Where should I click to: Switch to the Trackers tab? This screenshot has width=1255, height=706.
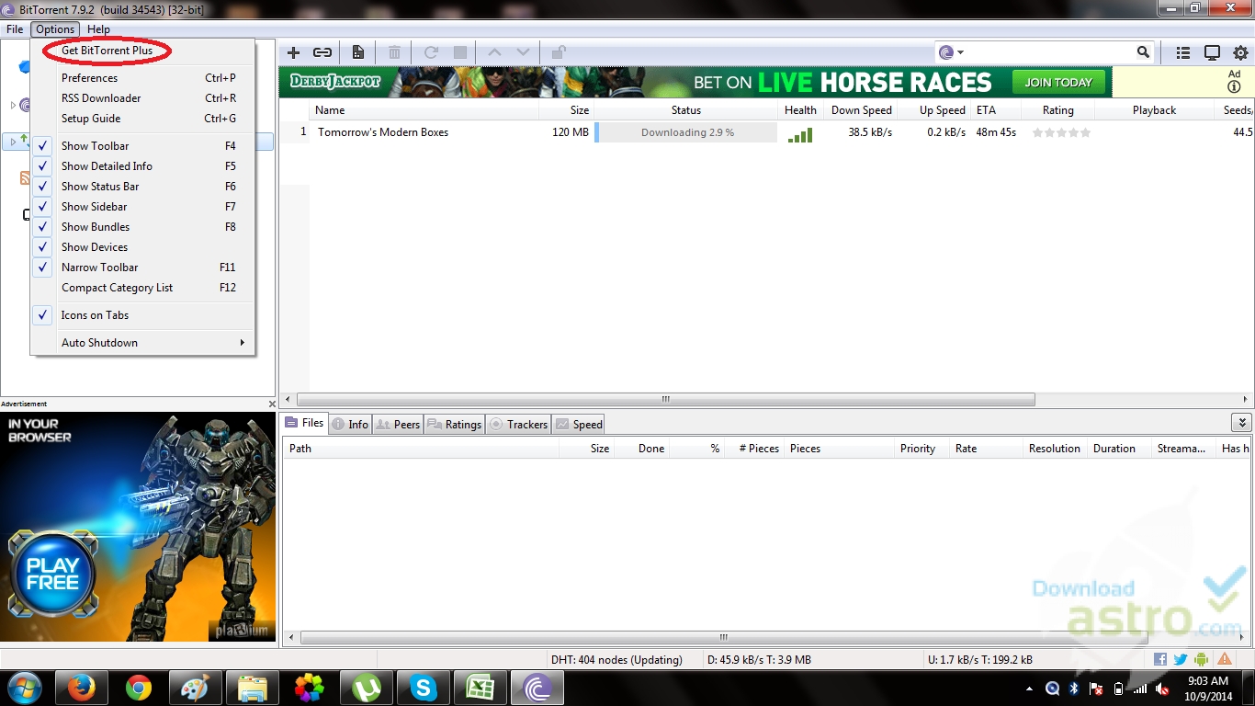518,424
